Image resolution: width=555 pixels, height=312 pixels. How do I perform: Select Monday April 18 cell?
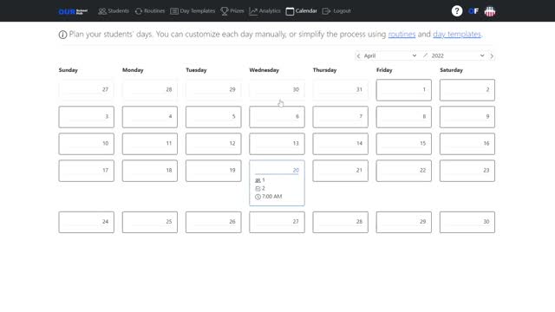(x=150, y=171)
